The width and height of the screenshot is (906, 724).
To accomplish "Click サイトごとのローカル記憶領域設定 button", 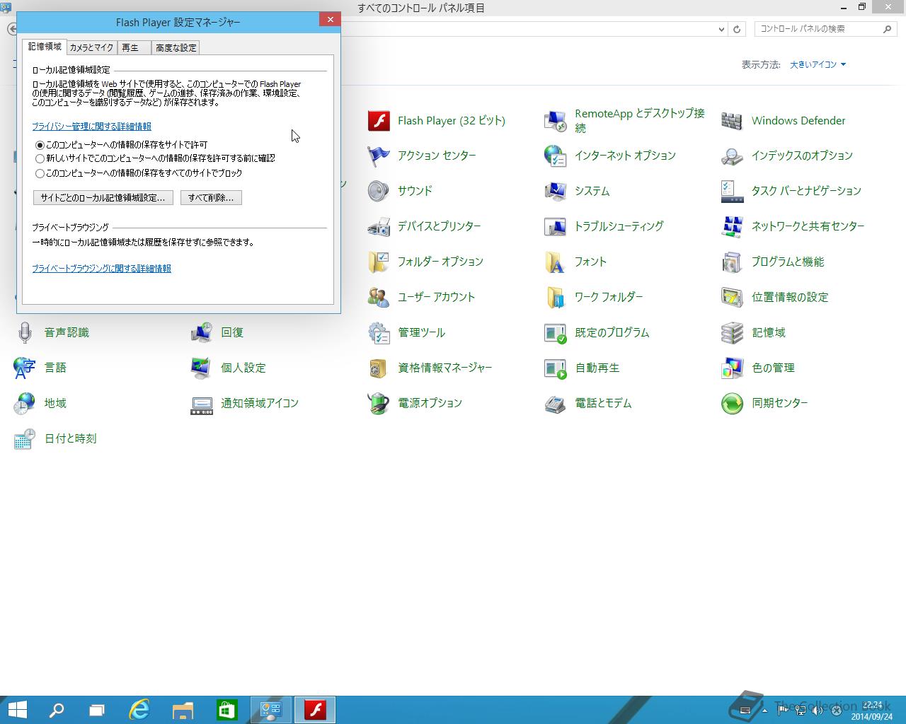I will pyautogui.click(x=103, y=198).
